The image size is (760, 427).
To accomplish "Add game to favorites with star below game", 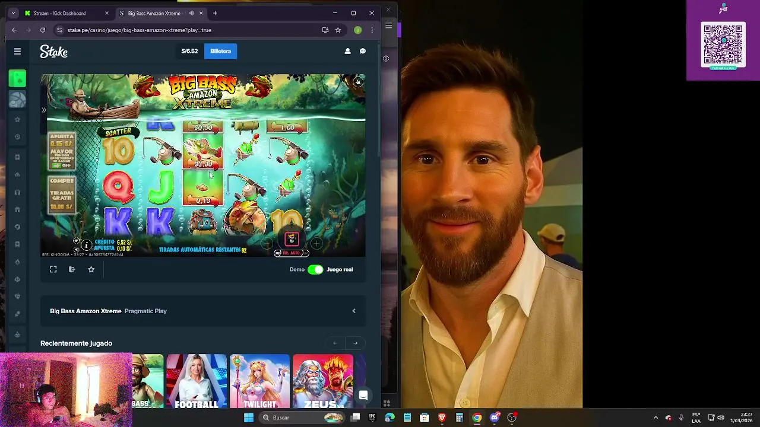I will pos(91,269).
